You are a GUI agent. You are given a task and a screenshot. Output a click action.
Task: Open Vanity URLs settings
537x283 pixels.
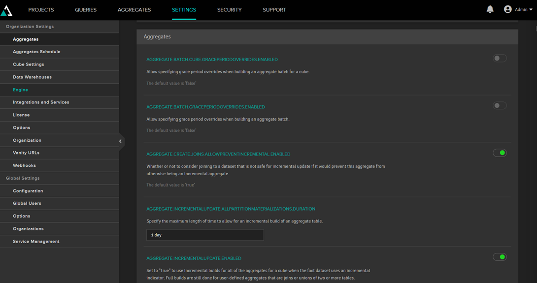point(26,153)
